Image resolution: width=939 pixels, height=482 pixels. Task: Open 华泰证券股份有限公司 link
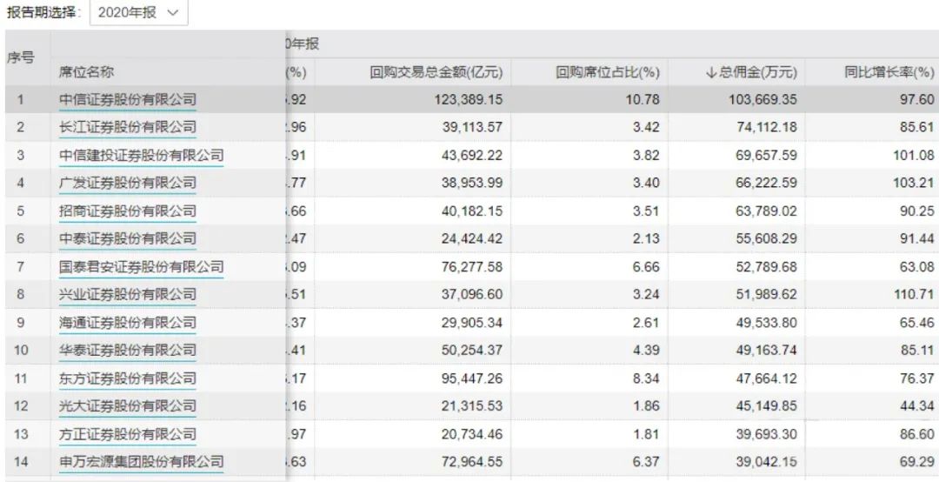(127, 350)
